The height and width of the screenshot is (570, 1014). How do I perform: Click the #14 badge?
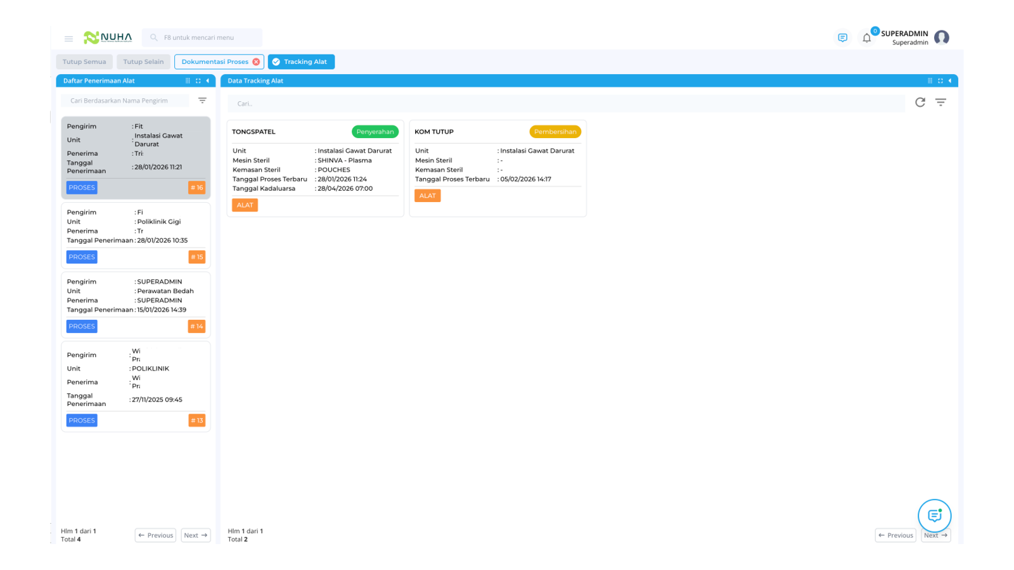click(196, 326)
